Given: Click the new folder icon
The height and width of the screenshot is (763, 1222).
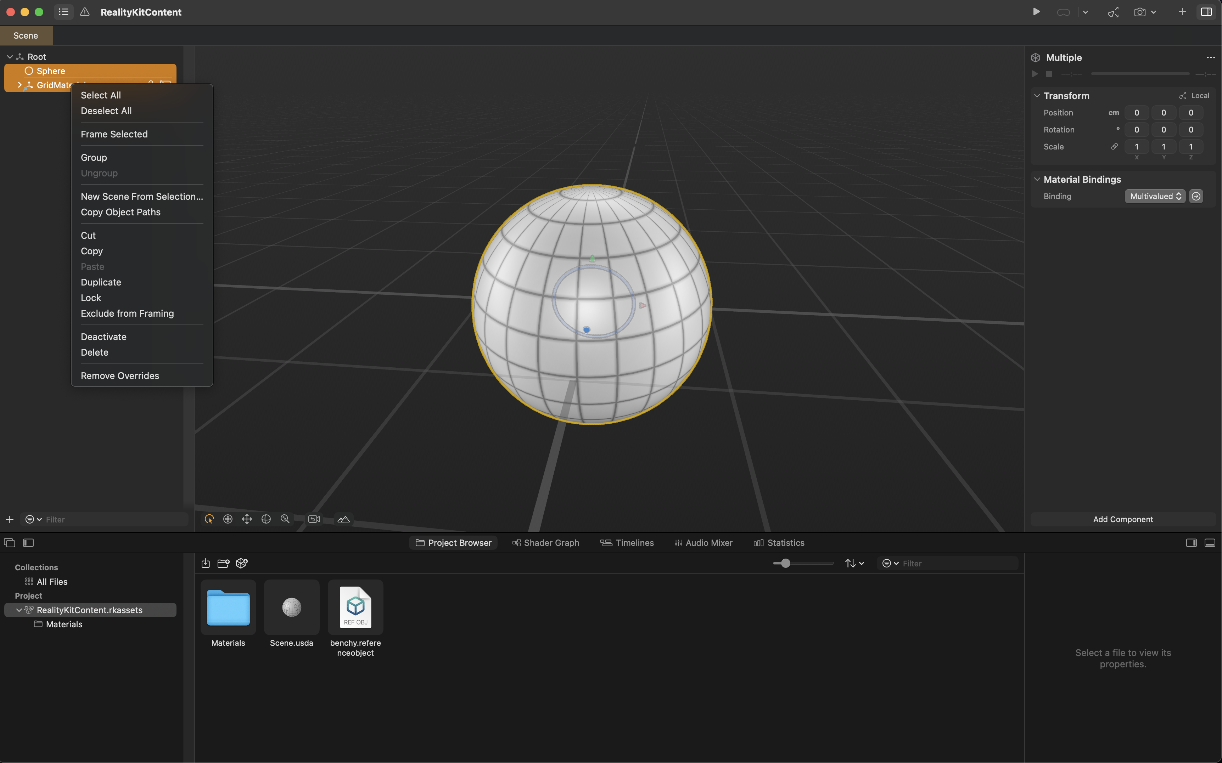Looking at the screenshot, I should pyautogui.click(x=223, y=563).
